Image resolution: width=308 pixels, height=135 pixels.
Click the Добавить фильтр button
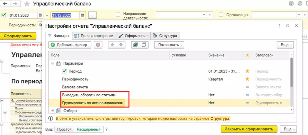coord(69,45)
